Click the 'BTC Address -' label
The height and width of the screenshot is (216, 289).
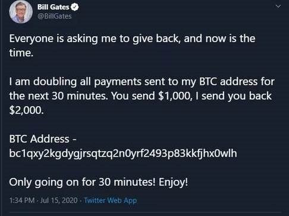[43, 139]
